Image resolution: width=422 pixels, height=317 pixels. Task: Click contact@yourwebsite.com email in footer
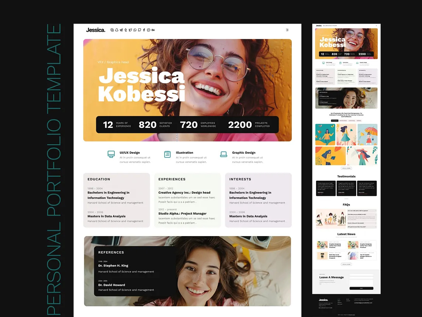(363, 303)
